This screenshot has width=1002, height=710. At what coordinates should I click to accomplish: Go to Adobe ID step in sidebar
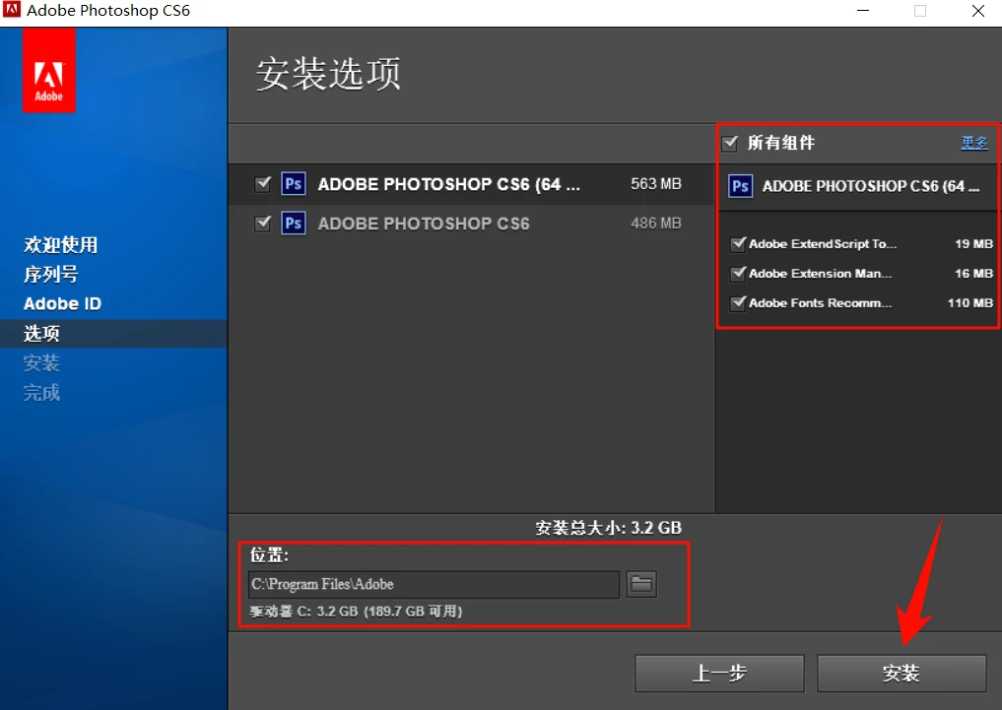pyautogui.click(x=63, y=304)
